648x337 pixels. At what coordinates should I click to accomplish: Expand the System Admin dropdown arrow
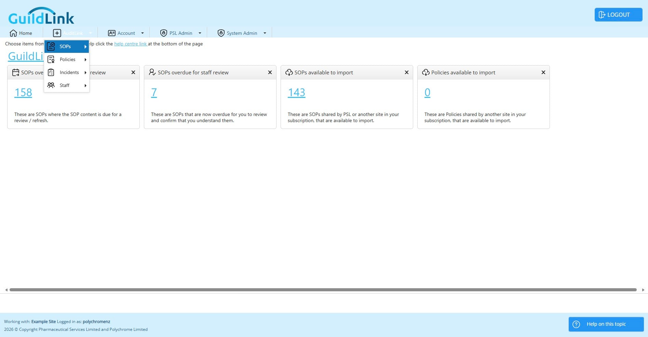click(265, 33)
